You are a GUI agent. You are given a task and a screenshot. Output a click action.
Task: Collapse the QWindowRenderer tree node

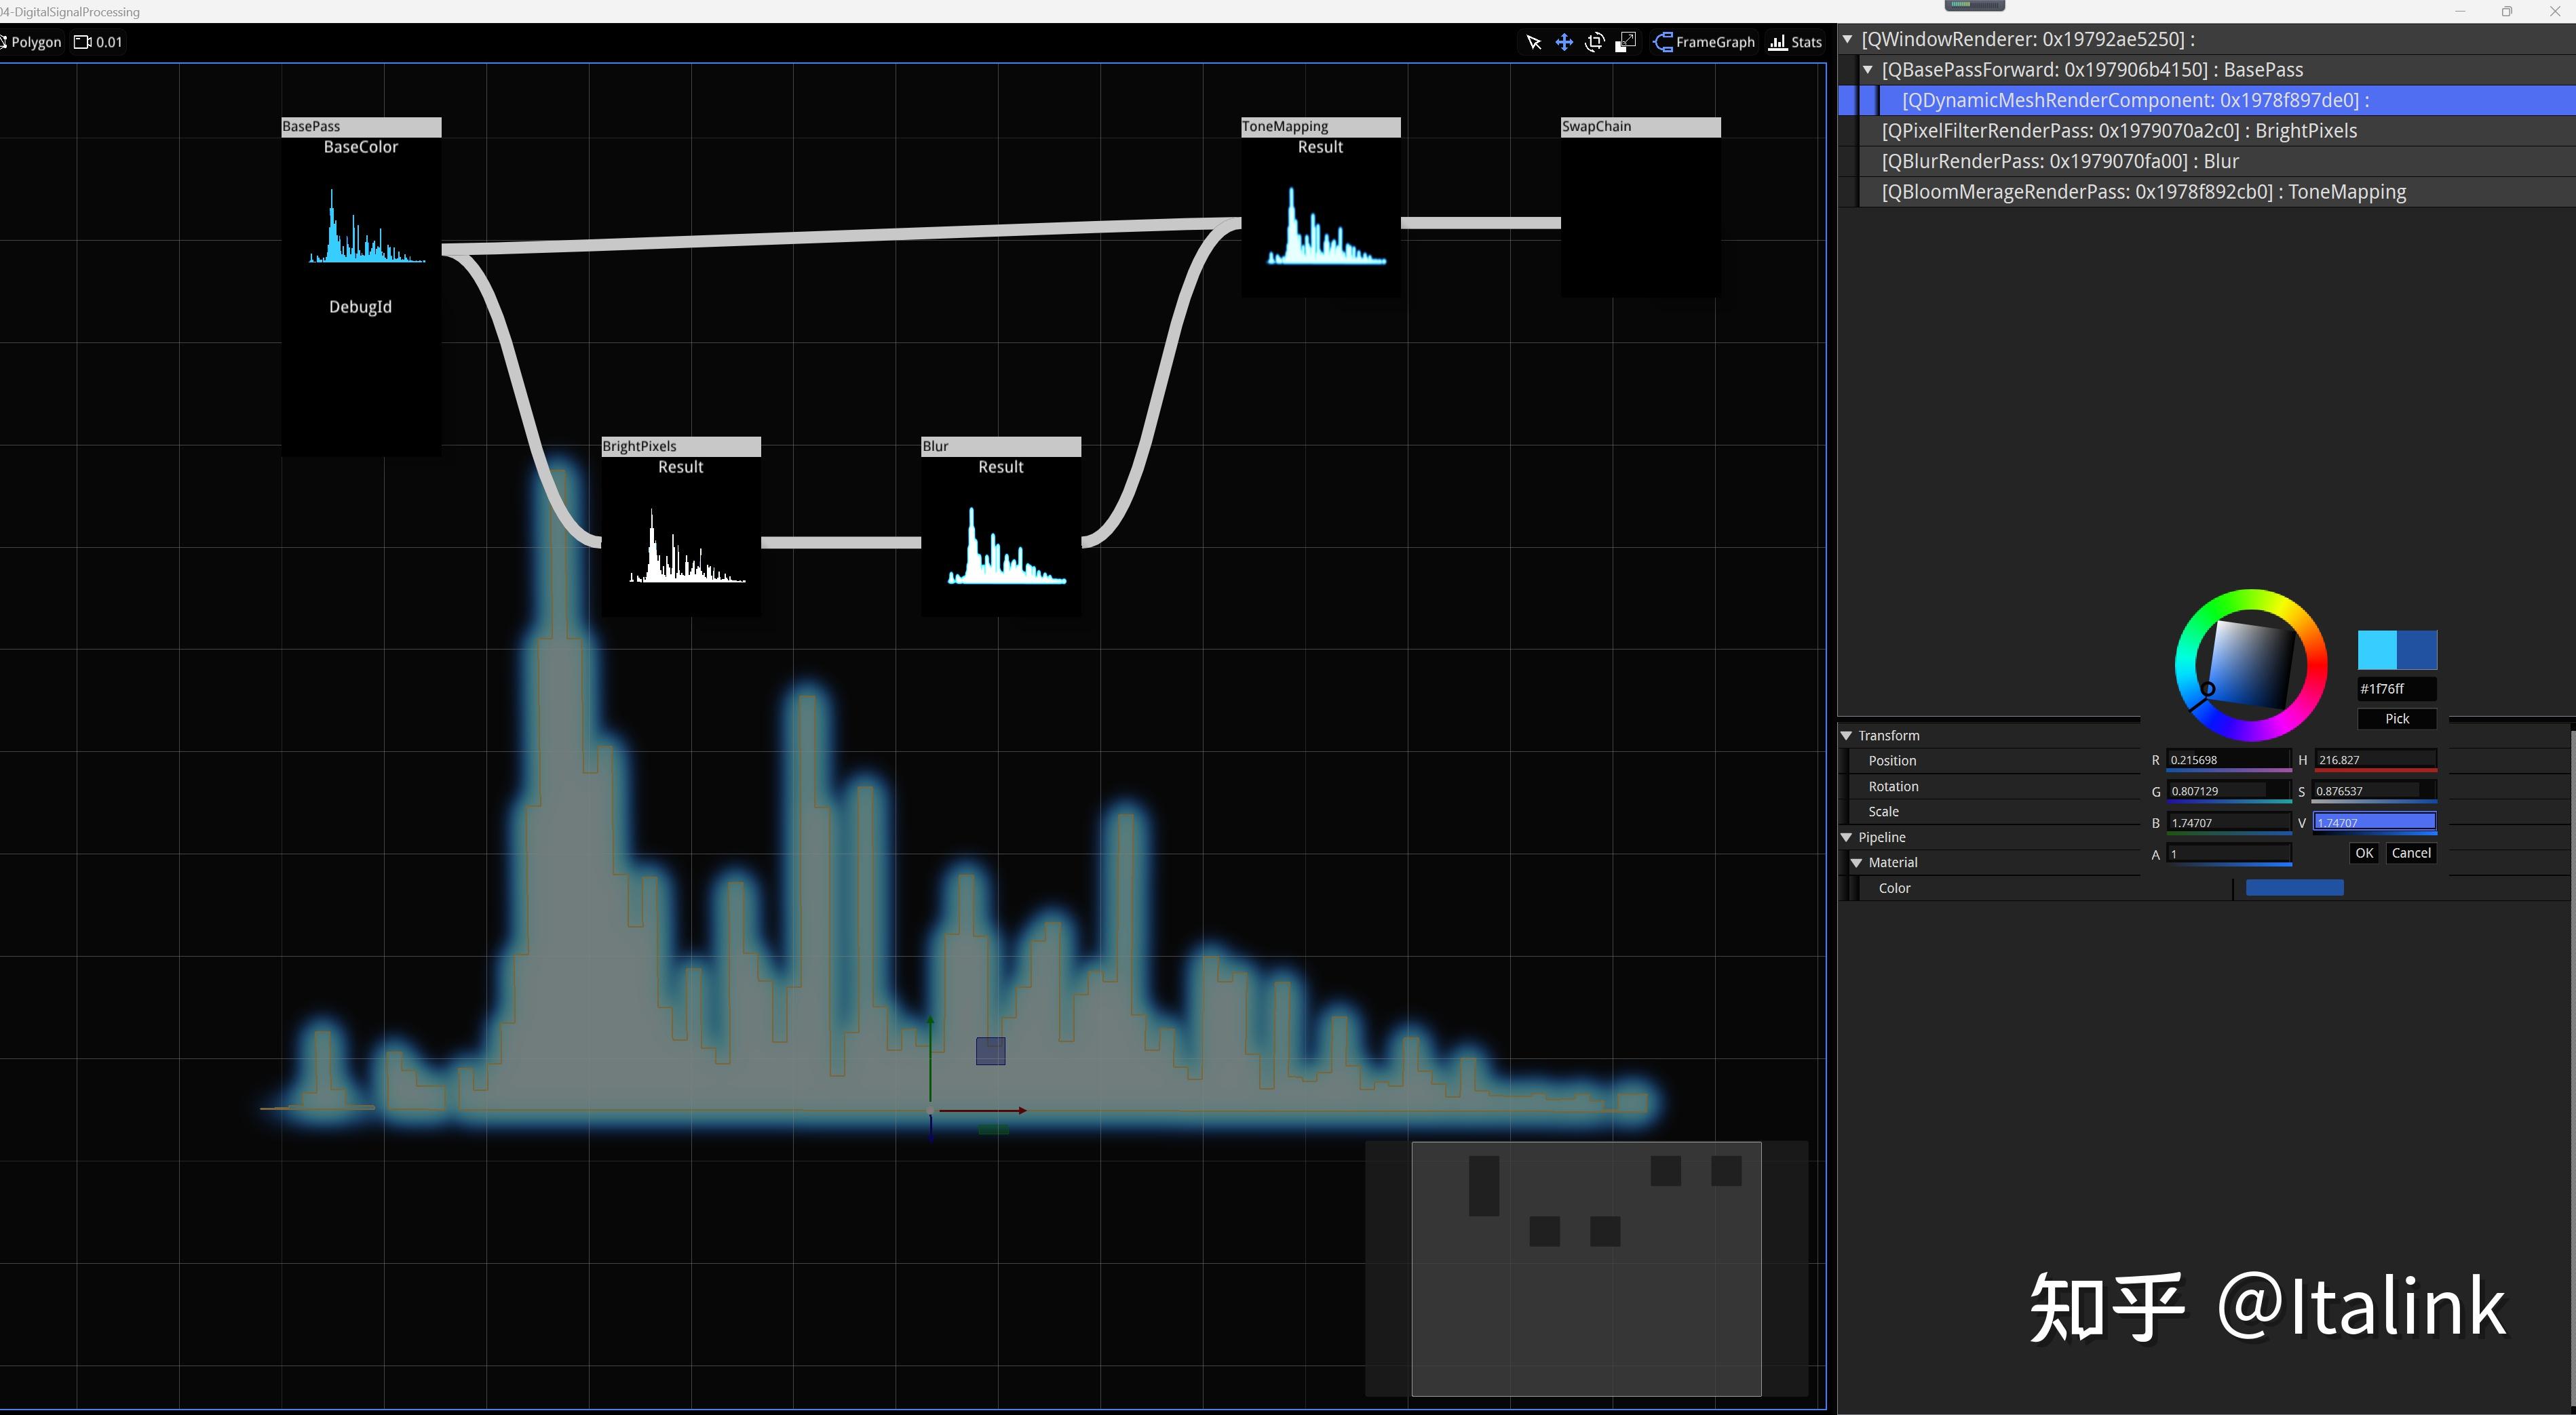pos(1848,39)
